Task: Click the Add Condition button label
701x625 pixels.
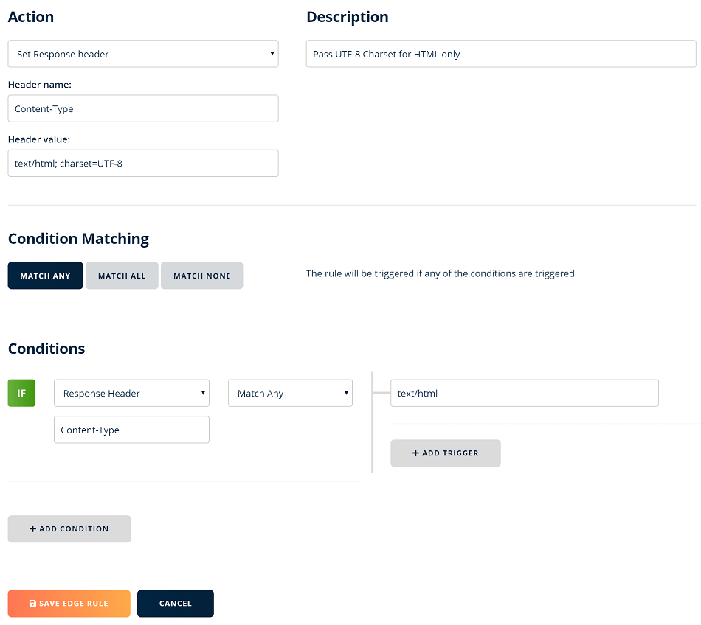Action: tap(74, 529)
